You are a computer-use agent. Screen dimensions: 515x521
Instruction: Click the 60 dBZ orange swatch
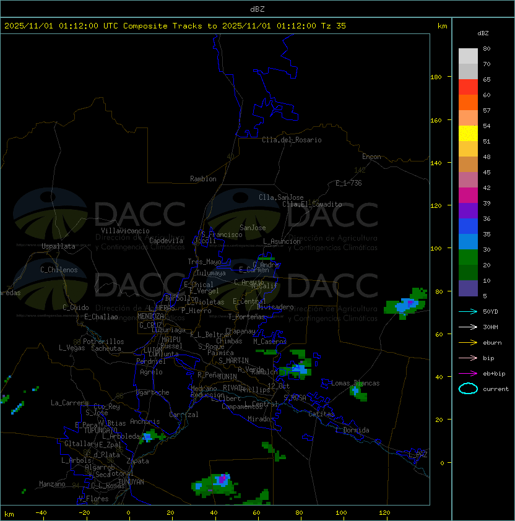(468, 102)
